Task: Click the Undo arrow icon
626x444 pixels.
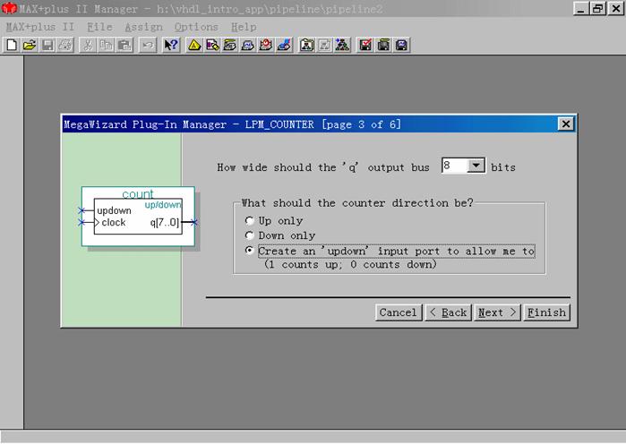Action: (148, 45)
